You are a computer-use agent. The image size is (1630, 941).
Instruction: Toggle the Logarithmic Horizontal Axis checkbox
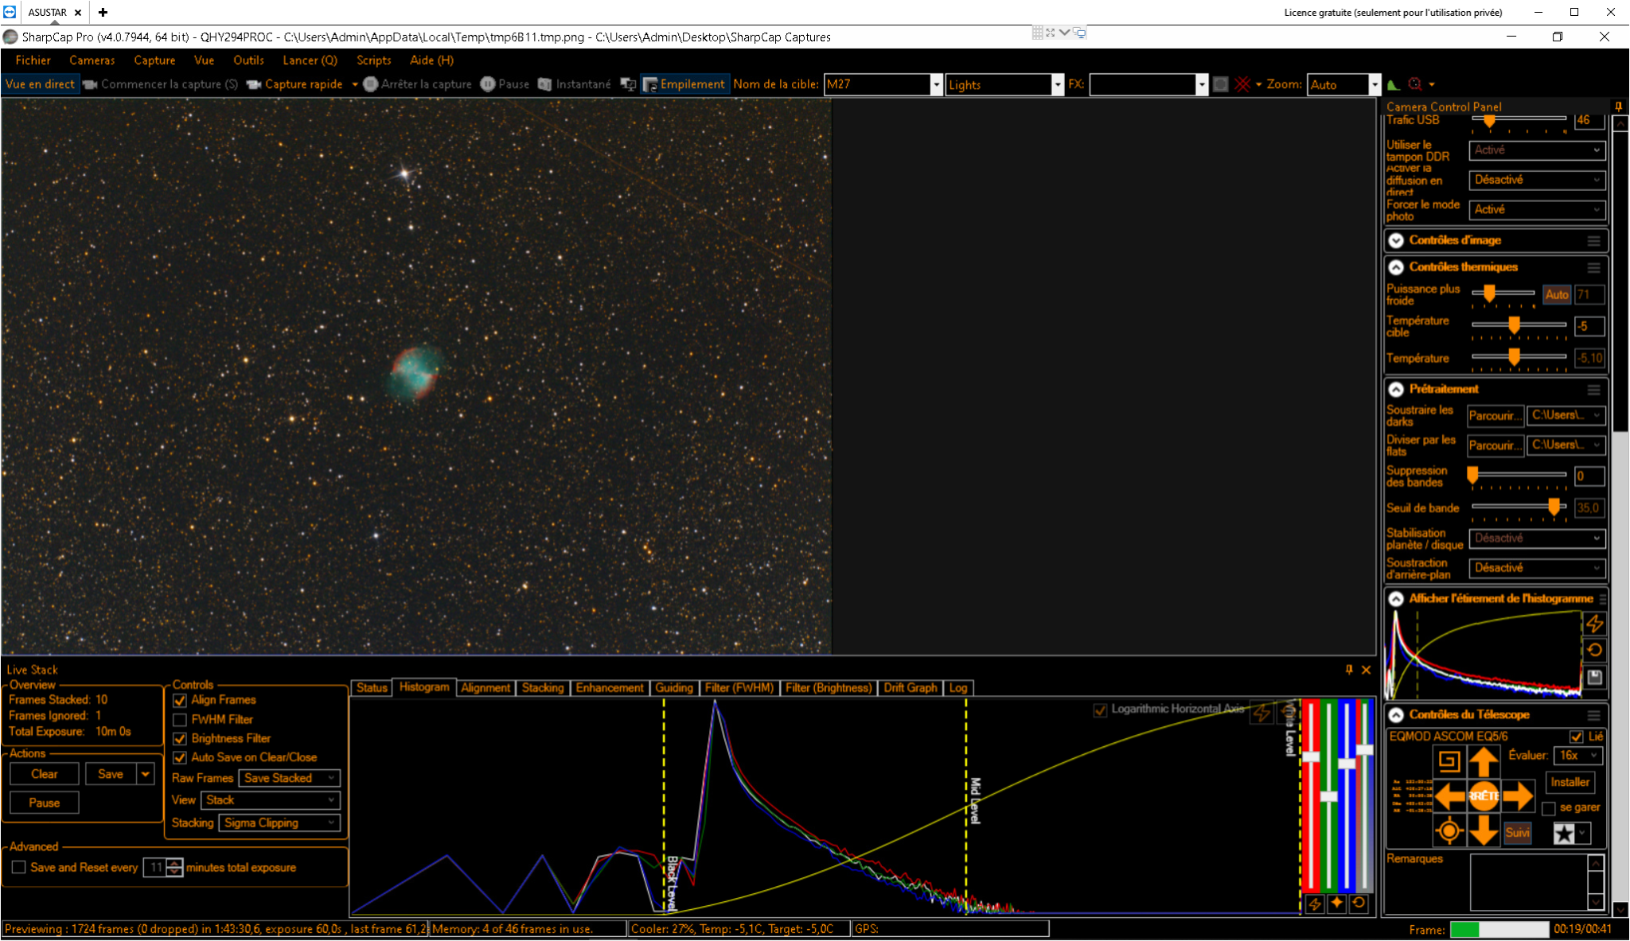coord(1100,710)
